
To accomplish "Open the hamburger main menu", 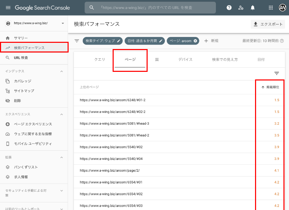I will (x=8, y=8).
